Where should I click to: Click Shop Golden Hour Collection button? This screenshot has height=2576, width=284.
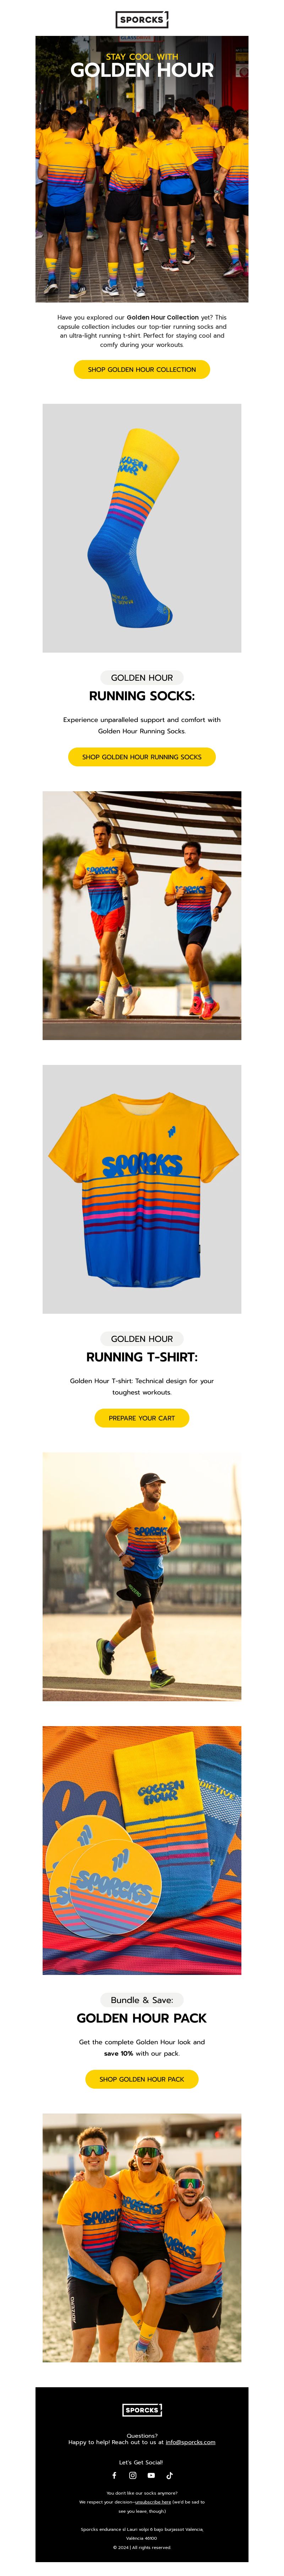pos(142,369)
